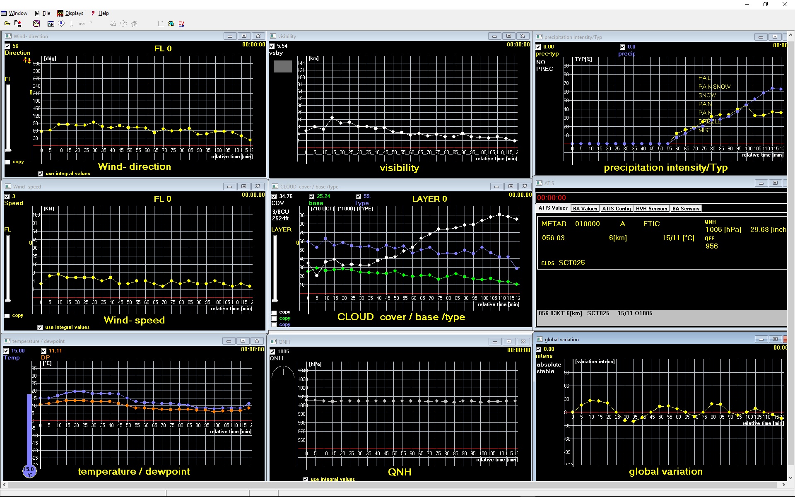Enable the blue copy checkbox in CLOUD panel
The image size is (795, 497).
pos(274,324)
